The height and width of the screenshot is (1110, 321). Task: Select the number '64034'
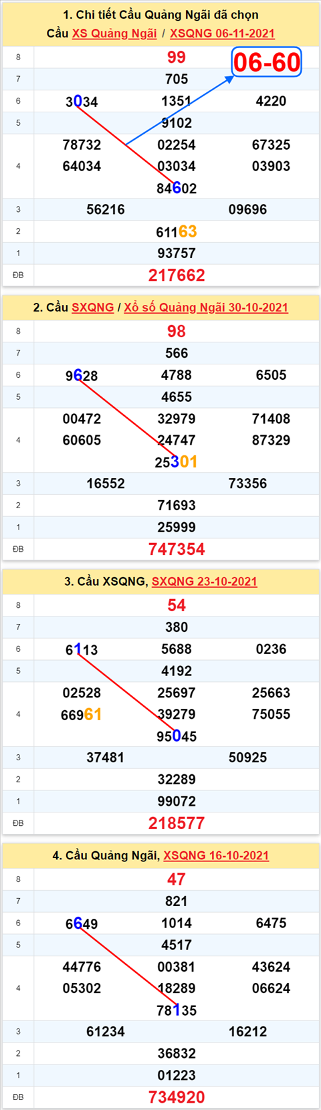click(82, 166)
